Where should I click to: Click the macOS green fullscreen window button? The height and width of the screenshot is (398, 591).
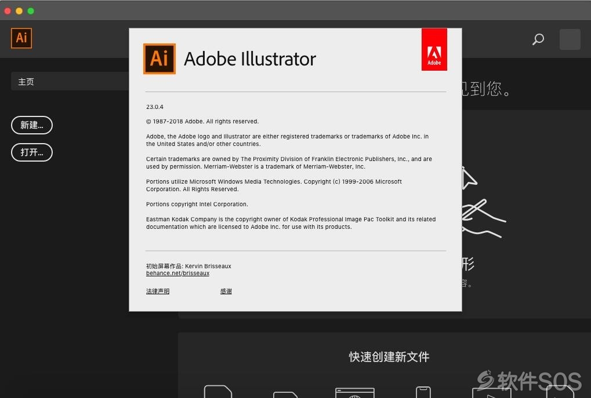[31, 11]
